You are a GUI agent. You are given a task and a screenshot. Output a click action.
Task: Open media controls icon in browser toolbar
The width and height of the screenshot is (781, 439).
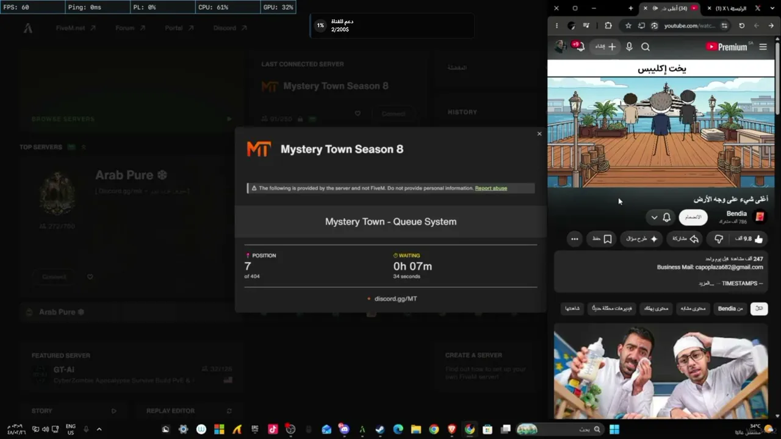(x=586, y=26)
